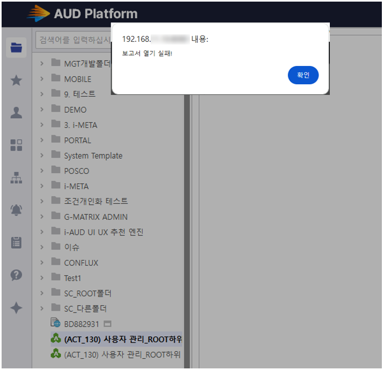Expand the 9. 테스트 folder
Image resolution: width=384 pixels, height=370 pixels.
coord(42,94)
